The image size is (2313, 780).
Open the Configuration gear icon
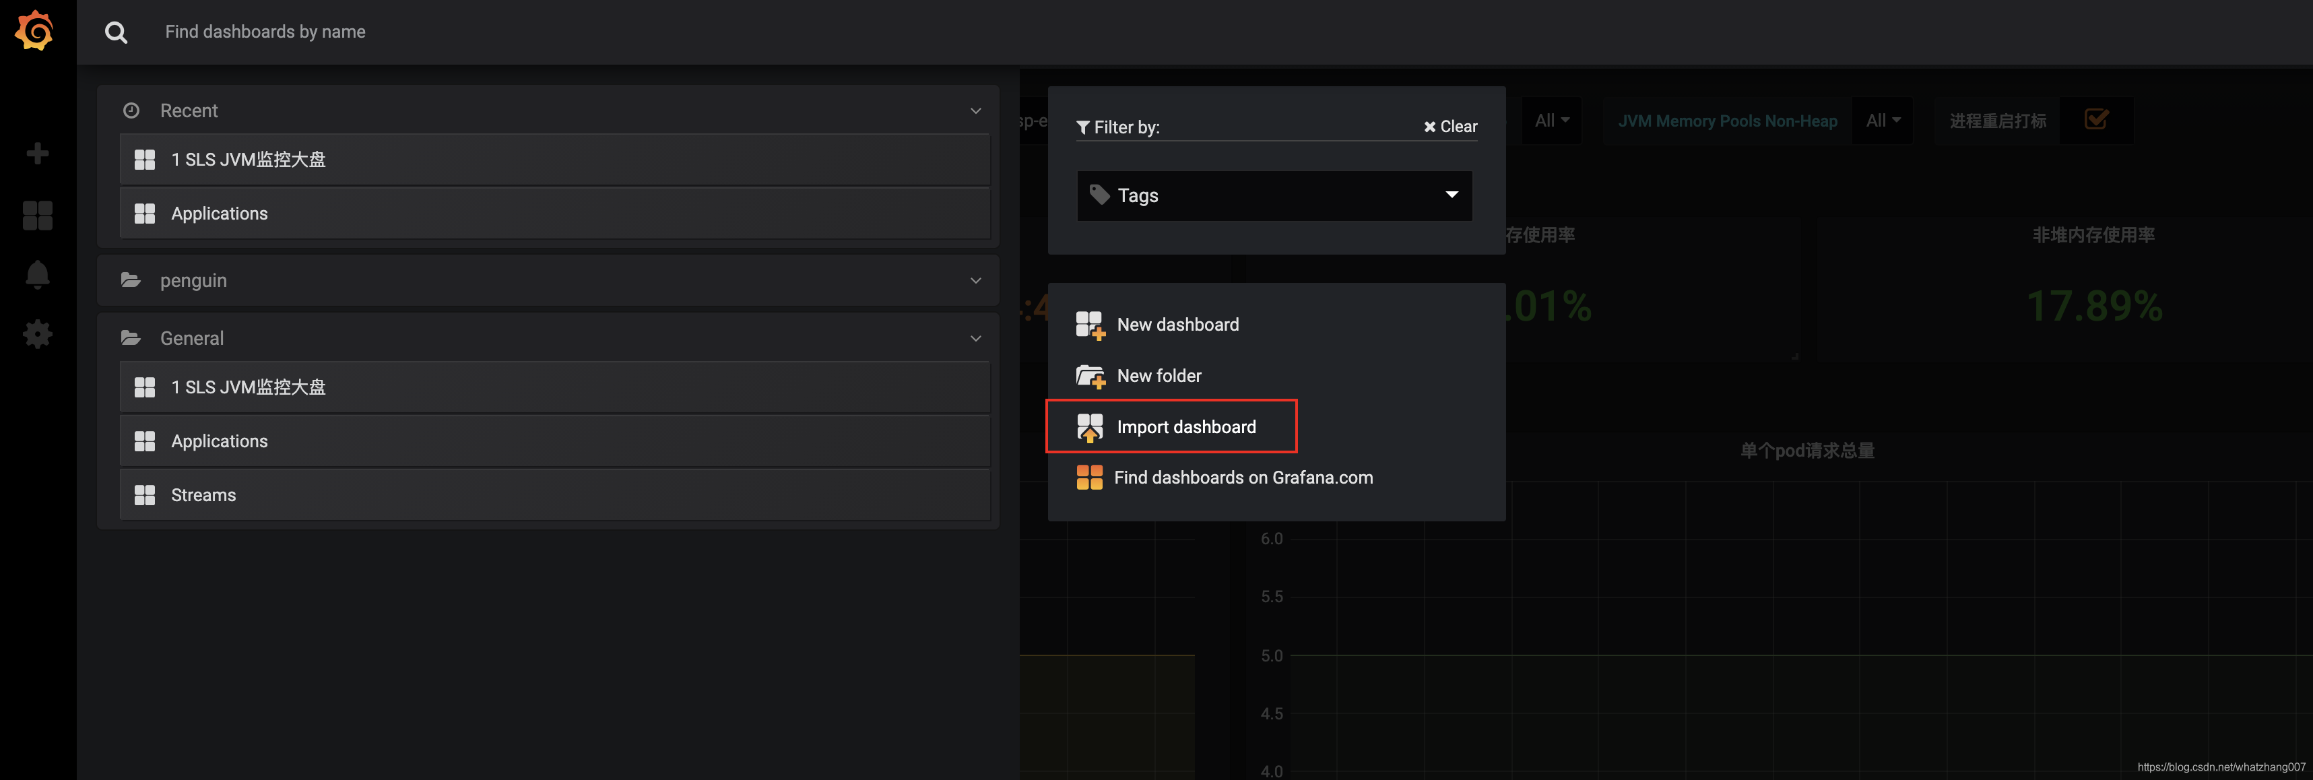37,335
